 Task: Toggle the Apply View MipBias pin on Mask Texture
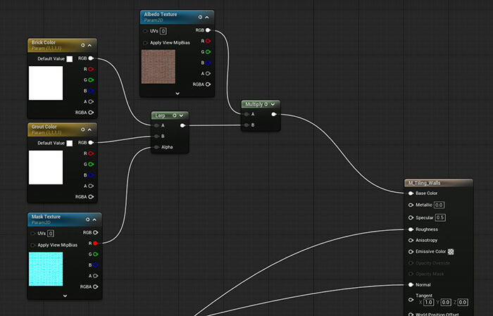pos(33,245)
